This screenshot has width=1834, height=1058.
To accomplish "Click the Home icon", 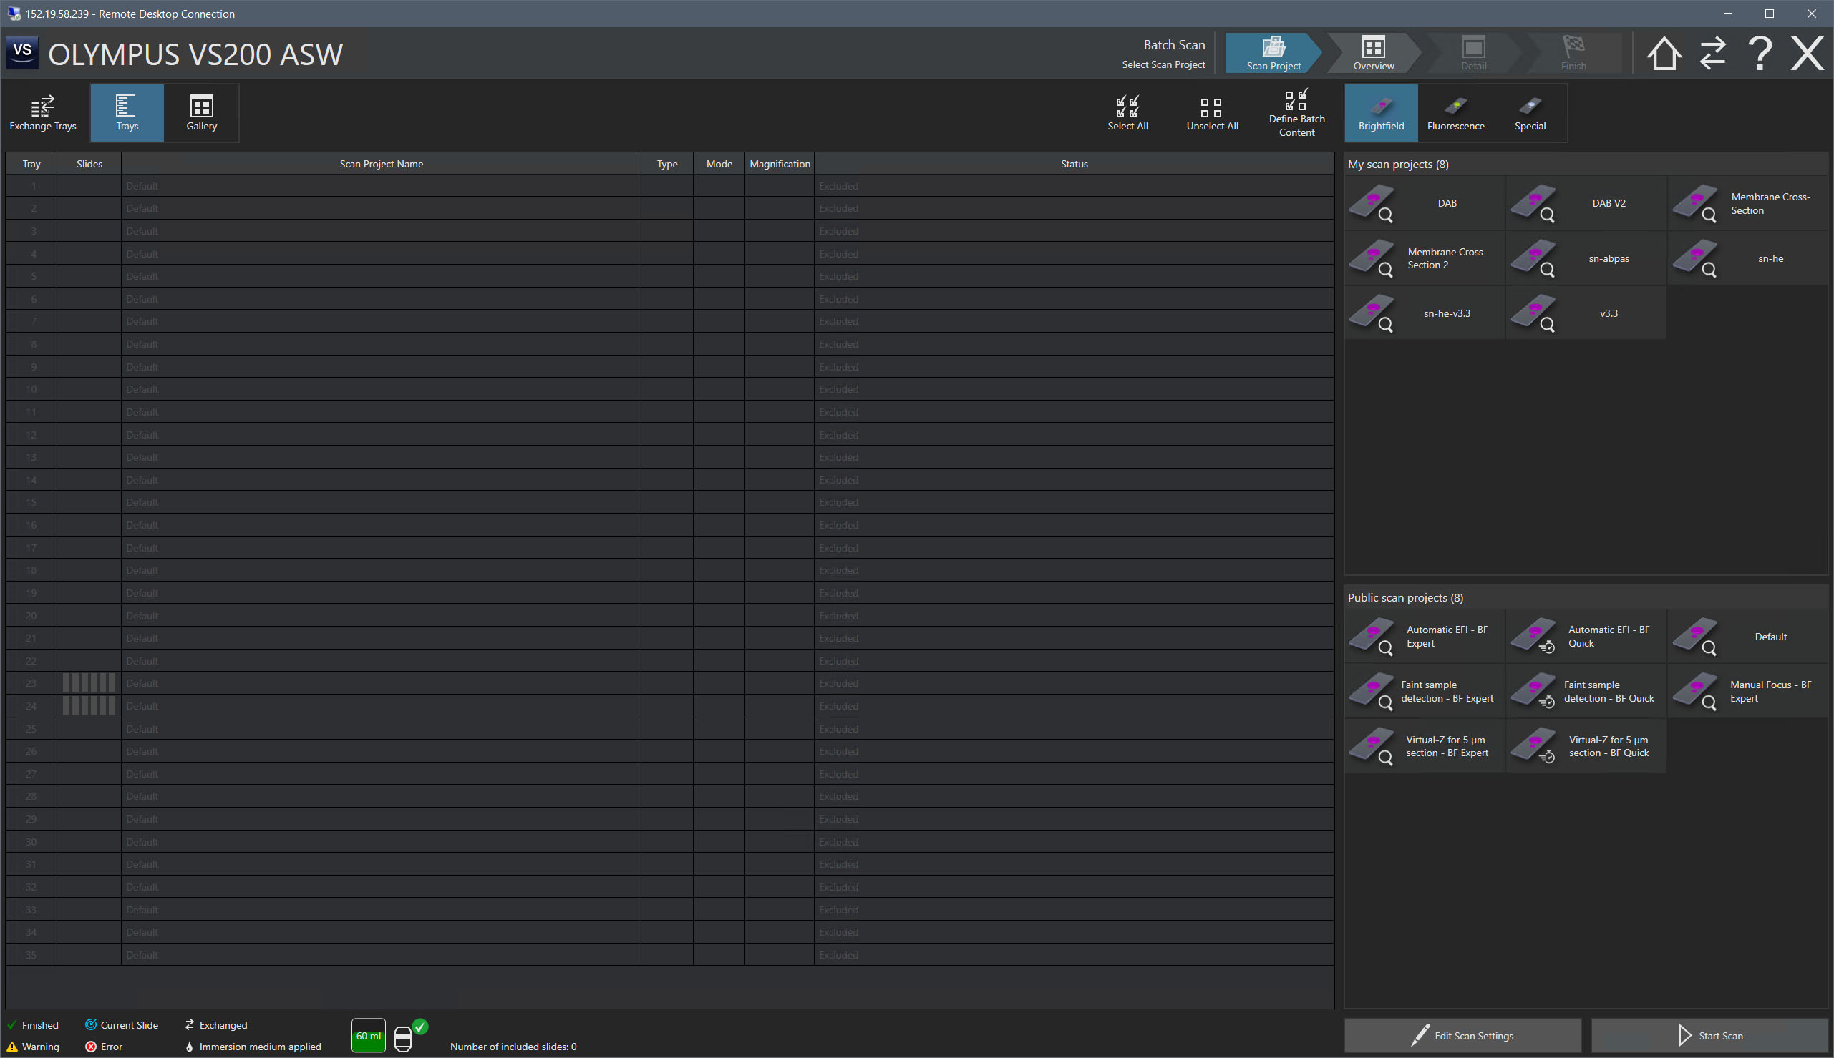I will (x=1663, y=54).
